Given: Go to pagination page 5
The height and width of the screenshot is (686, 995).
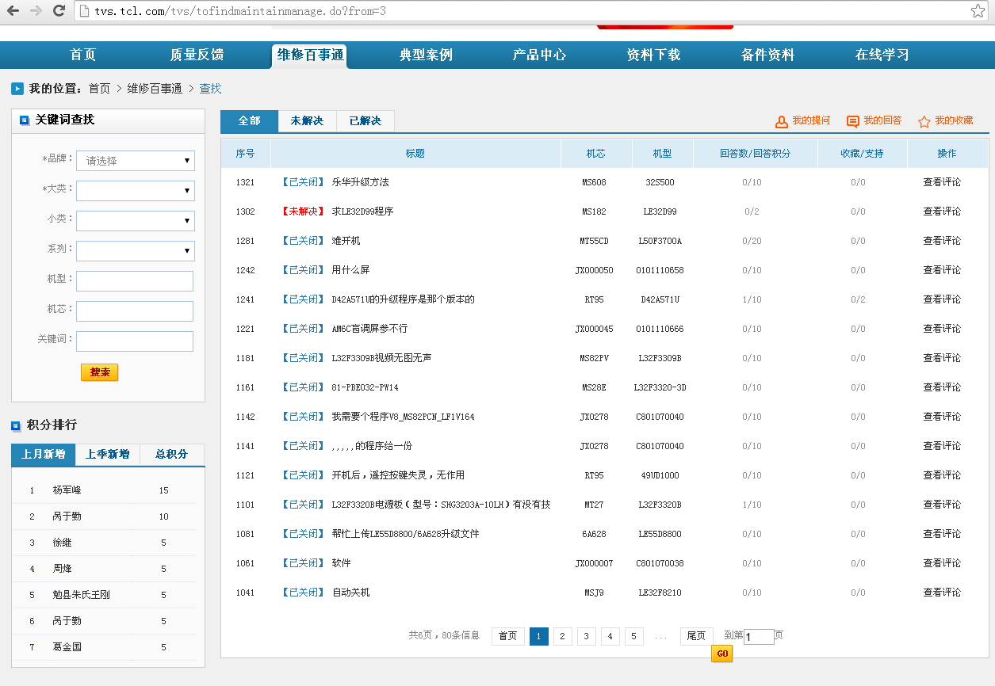Looking at the screenshot, I should [634, 636].
